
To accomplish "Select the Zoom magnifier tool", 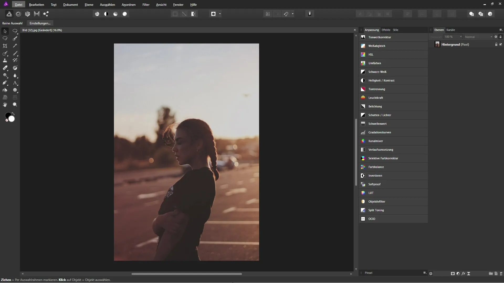I will pos(15,105).
